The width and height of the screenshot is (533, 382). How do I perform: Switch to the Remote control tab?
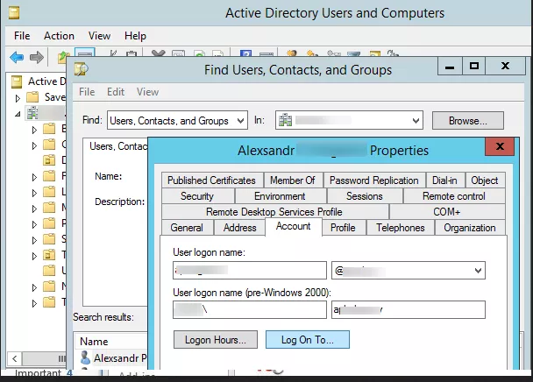(x=454, y=196)
